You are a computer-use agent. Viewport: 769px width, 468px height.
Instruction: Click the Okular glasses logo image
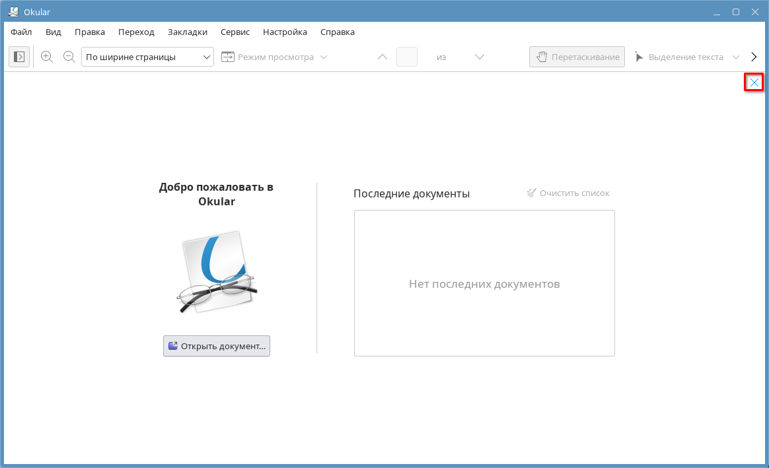point(217,272)
